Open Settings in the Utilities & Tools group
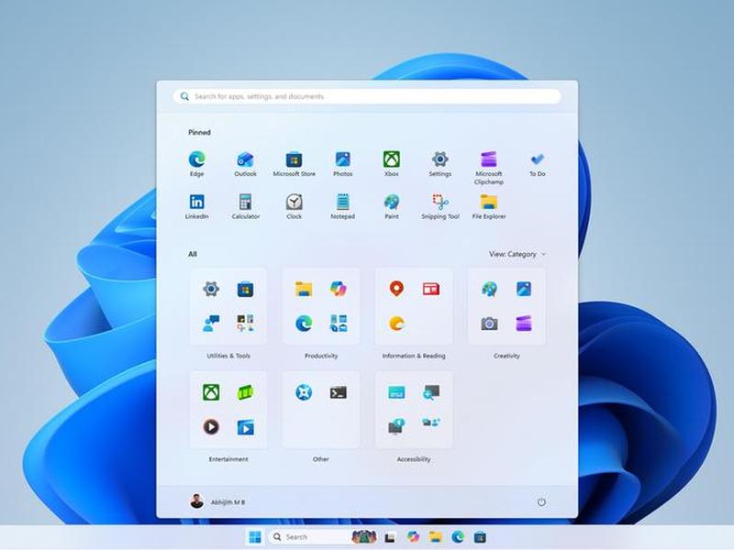The image size is (734, 550). (x=211, y=289)
